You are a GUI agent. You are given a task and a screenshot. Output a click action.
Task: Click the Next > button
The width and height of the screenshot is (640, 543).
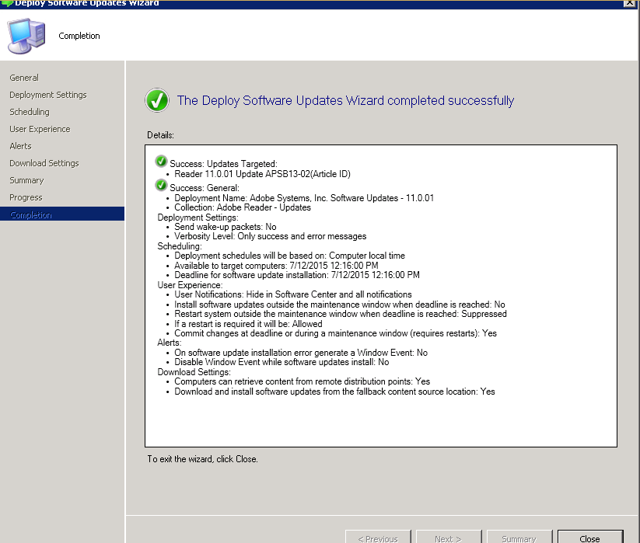pyautogui.click(x=449, y=538)
